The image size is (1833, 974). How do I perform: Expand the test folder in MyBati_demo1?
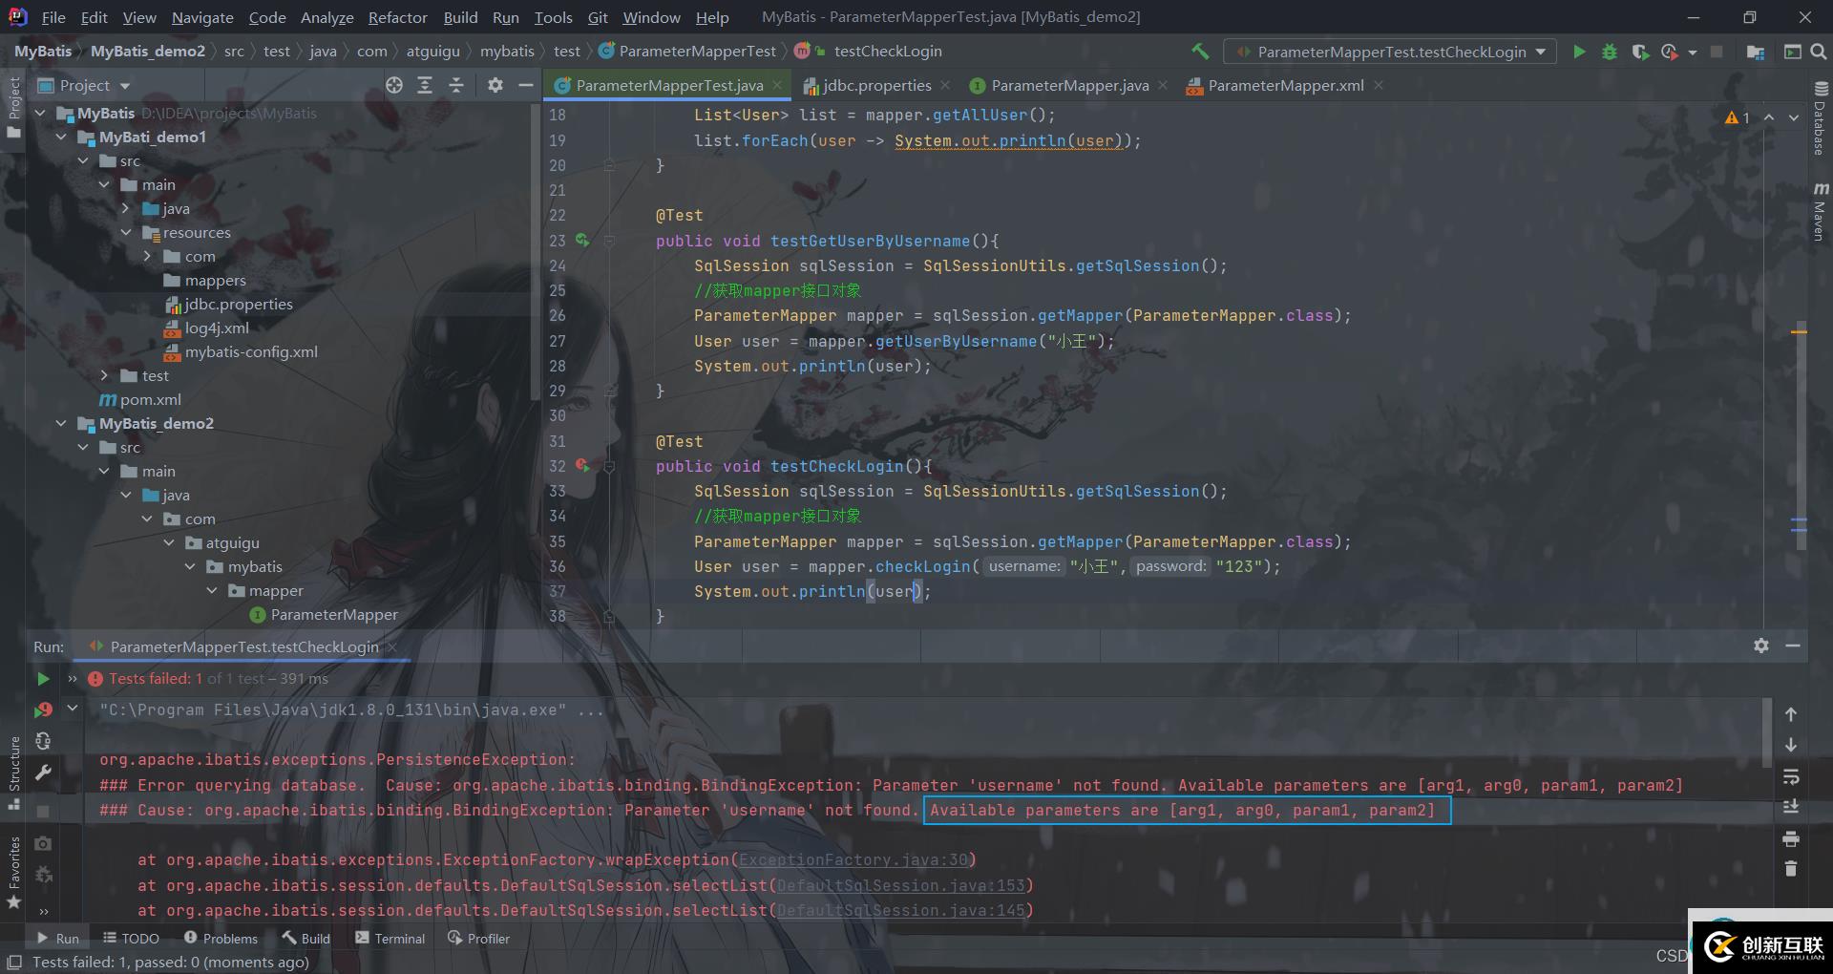pos(104,375)
